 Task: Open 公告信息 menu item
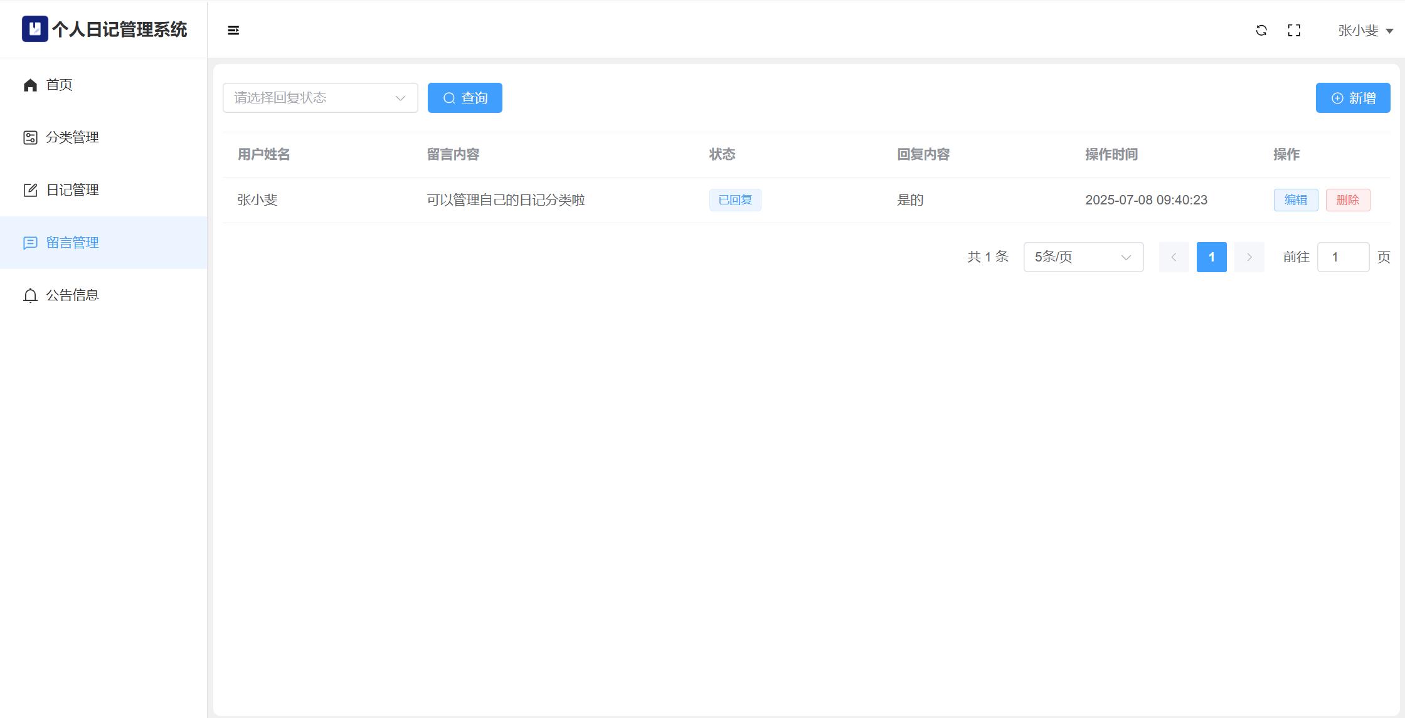click(73, 295)
